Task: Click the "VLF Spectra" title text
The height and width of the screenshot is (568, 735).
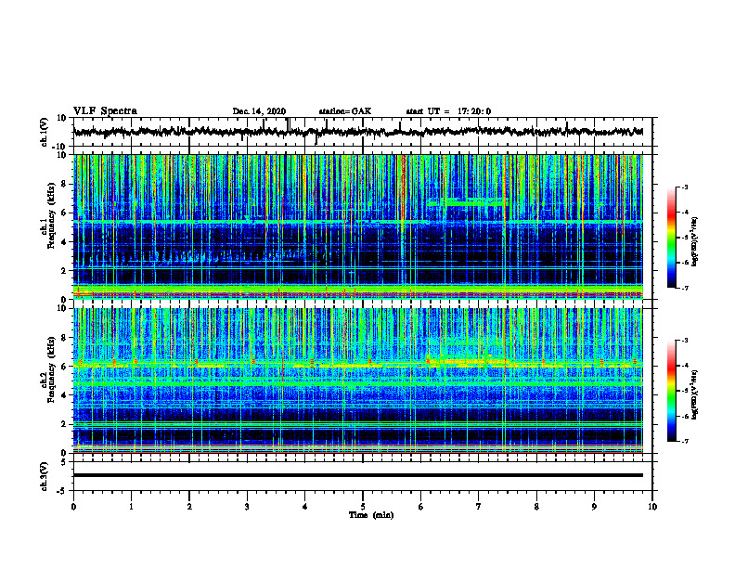Action: click(105, 111)
